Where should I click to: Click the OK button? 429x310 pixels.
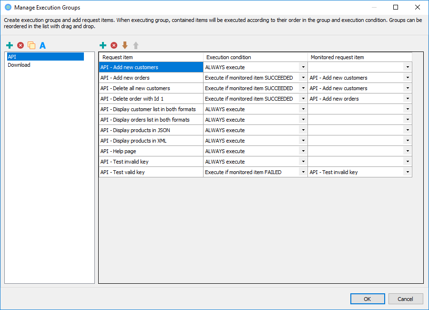(368, 299)
